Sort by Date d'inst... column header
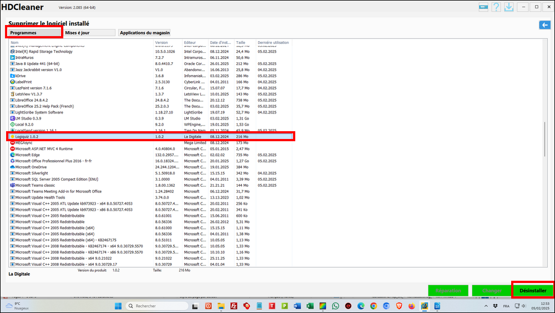The height and width of the screenshot is (313, 555). [221, 43]
